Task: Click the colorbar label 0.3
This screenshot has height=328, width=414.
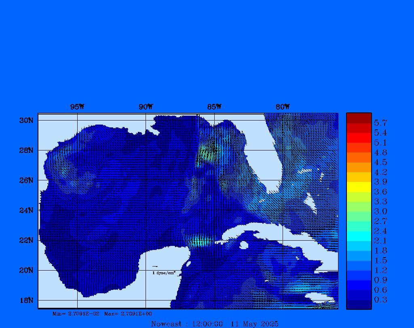Action: pos(380,299)
